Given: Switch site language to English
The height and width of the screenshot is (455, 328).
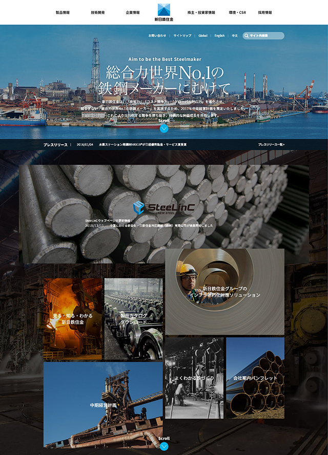Looking at the screenshot, I should click(x=219, y=36).
